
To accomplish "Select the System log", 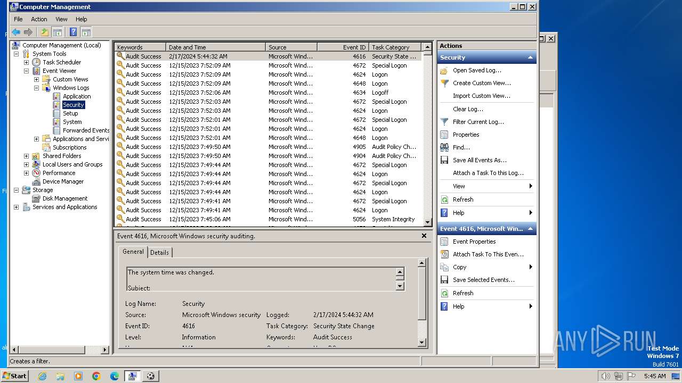I will 72,122.
